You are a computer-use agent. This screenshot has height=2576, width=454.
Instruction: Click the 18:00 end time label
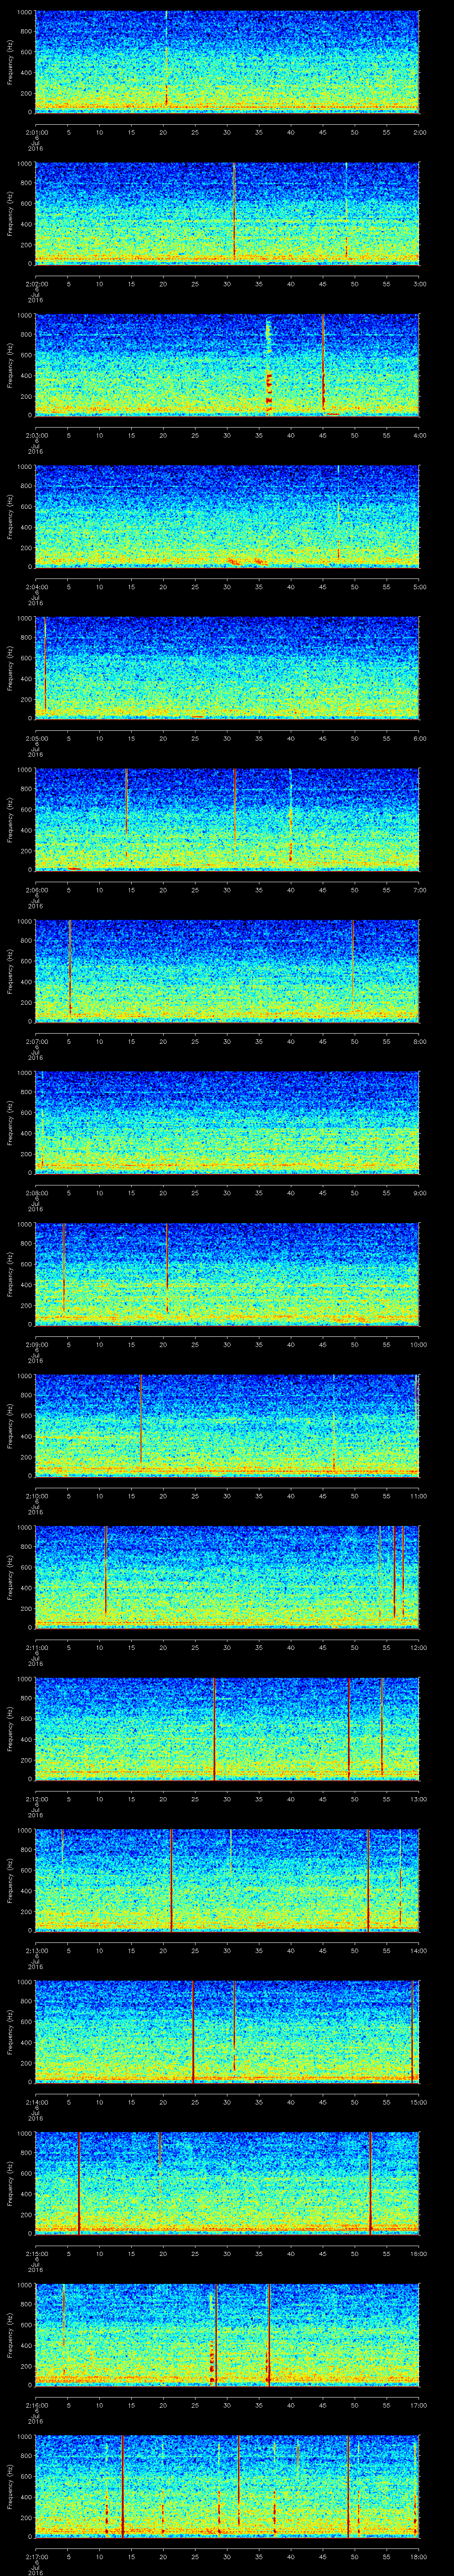point(419,2556)
